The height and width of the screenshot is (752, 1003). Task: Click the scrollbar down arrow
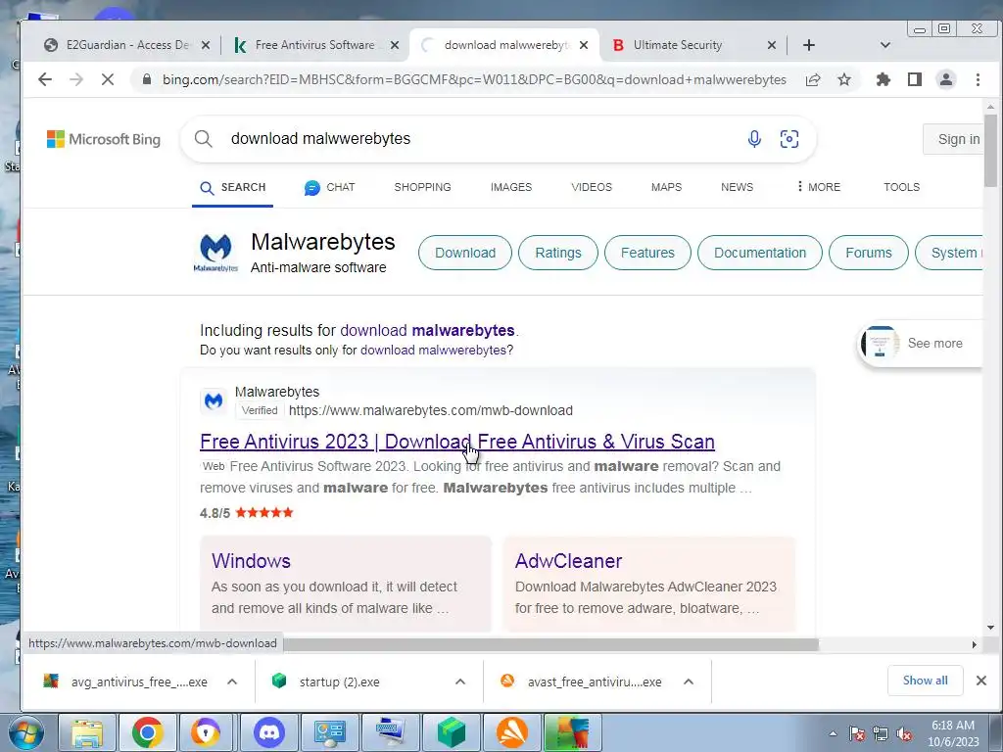tap(990, 628)
